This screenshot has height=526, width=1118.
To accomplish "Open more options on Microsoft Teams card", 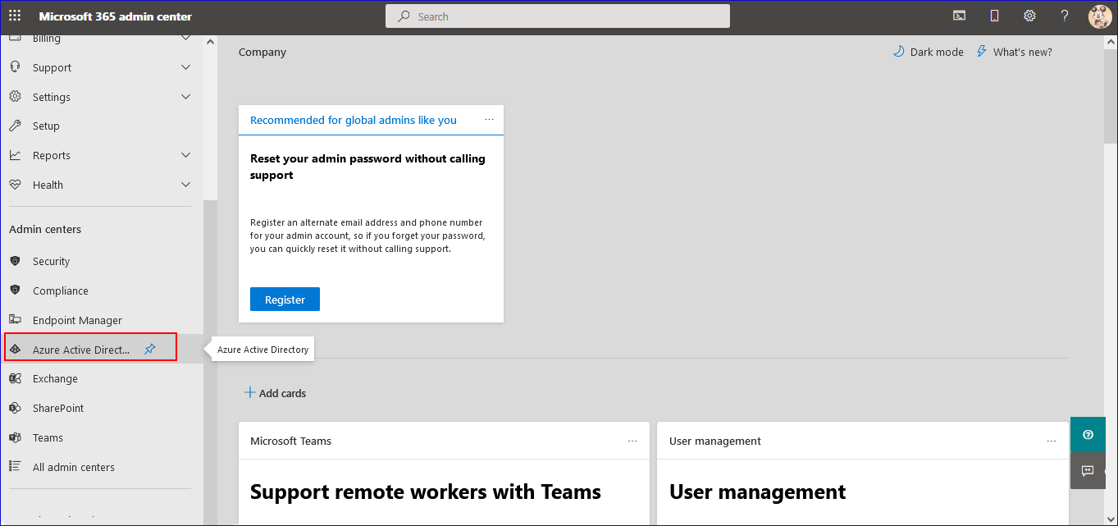I will click(x=632, y=441).
